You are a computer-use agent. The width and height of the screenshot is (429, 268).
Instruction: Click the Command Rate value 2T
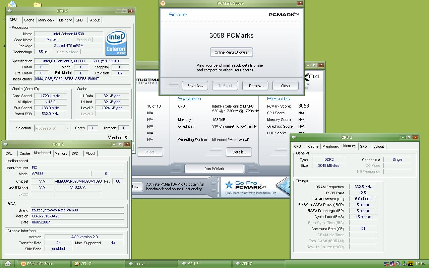tap(363, 229)
